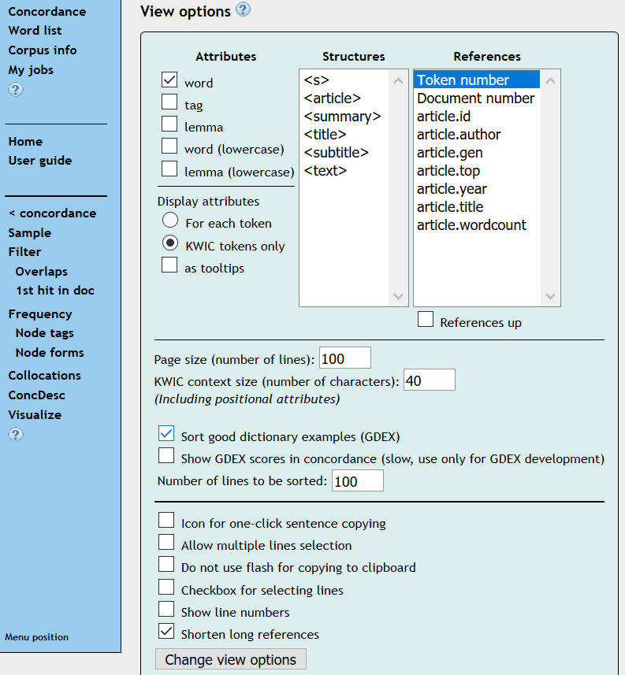Click Change view options button
This screenshot has width=625, height=675.
click(231, 659)
